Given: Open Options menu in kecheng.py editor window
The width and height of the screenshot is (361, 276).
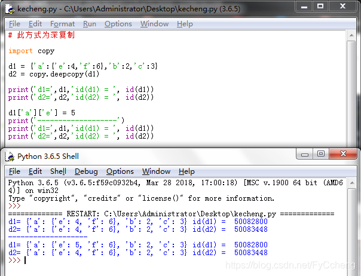Looking at the screenshot, I should click(x=118, y=24).
